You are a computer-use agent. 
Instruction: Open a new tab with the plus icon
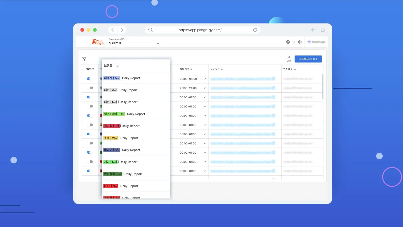pyautogui.click(x=313, y=30)
